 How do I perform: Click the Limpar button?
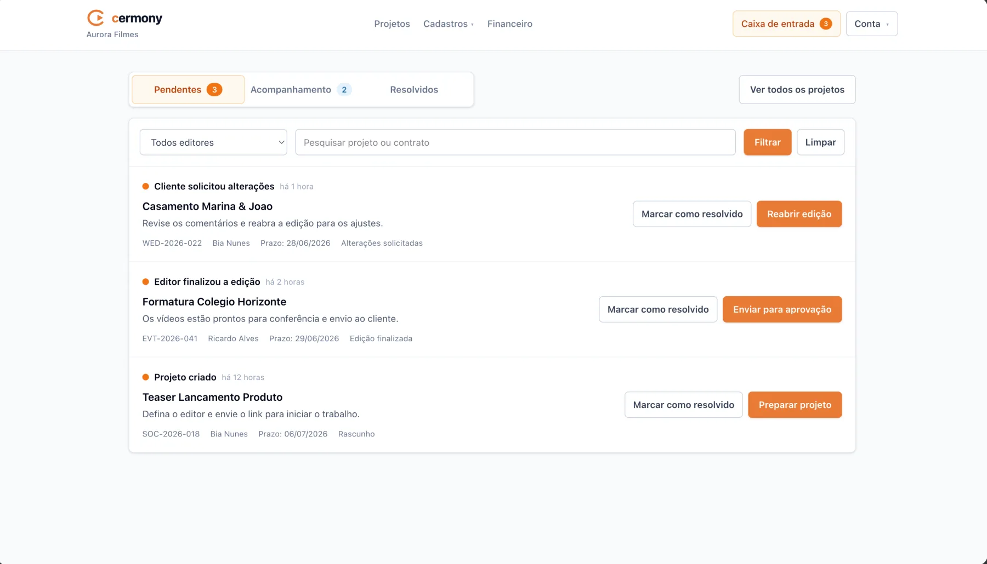pos(820,142)
